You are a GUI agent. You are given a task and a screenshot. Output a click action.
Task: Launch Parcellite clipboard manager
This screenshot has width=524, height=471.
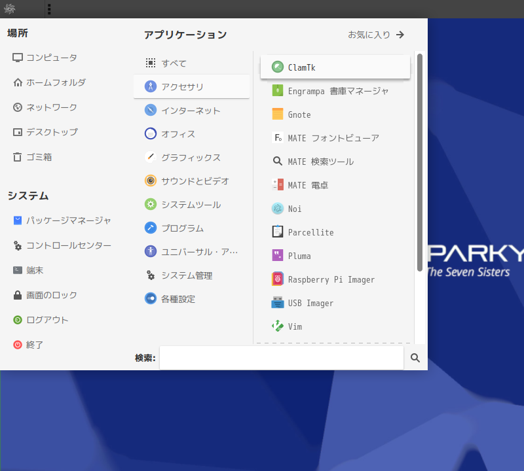pyautogui.click(x=335, y=232)
